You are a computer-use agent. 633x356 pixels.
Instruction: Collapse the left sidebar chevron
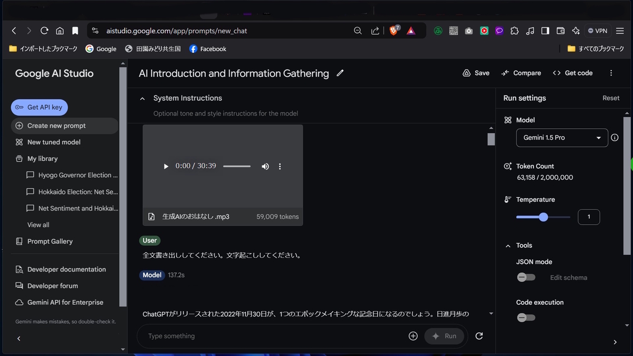pyautogui.click(x=18, y=339)
